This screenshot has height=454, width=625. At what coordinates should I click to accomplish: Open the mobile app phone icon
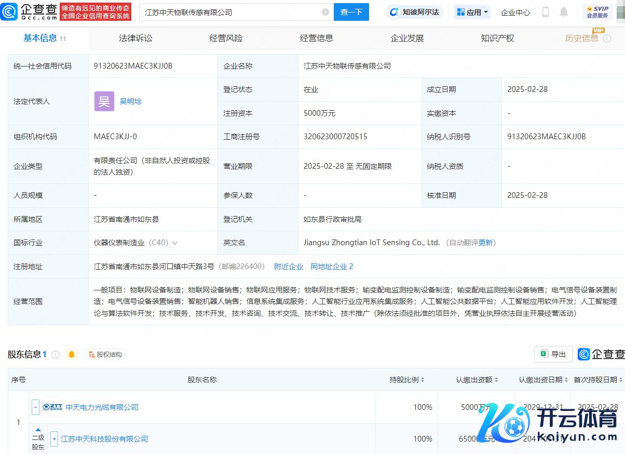546,12
